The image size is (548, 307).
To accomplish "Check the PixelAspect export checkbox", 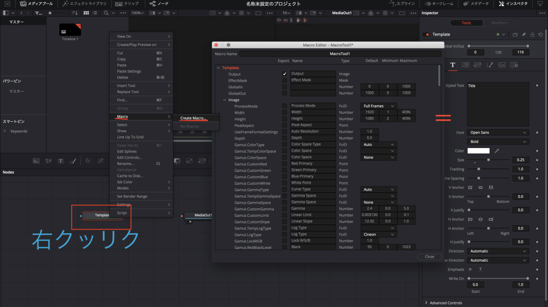I will coord(285,125).
